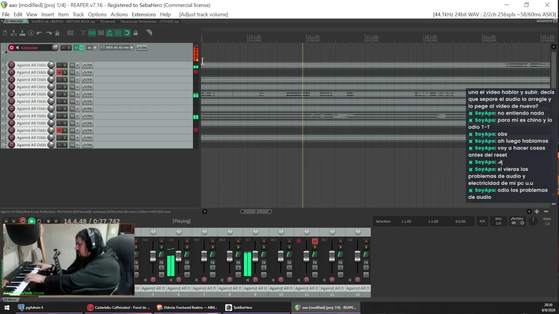Click the transport Stop button
559x314 pixels.
[x=48, y=222]
